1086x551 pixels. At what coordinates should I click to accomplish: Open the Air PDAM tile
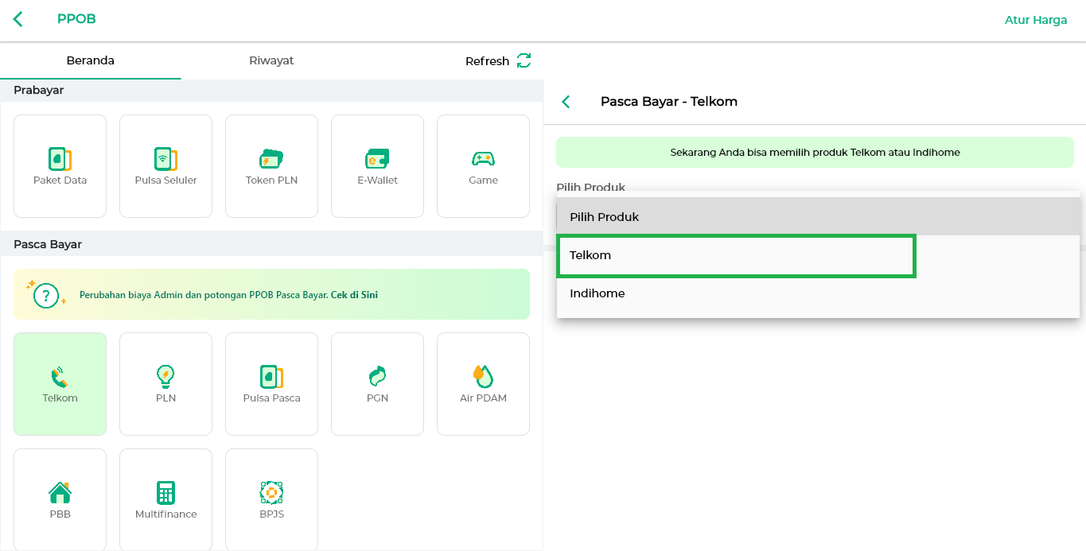pyautogui.click(x=483, y=384)
